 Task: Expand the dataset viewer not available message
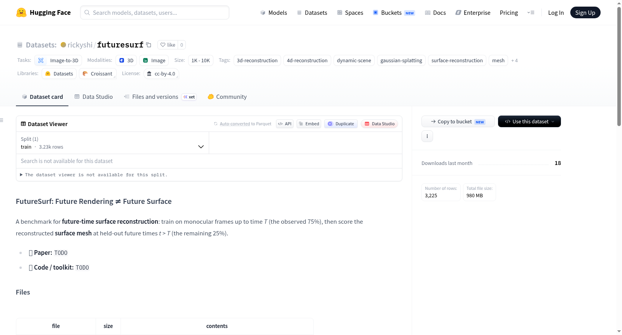(x=94, y=175)
